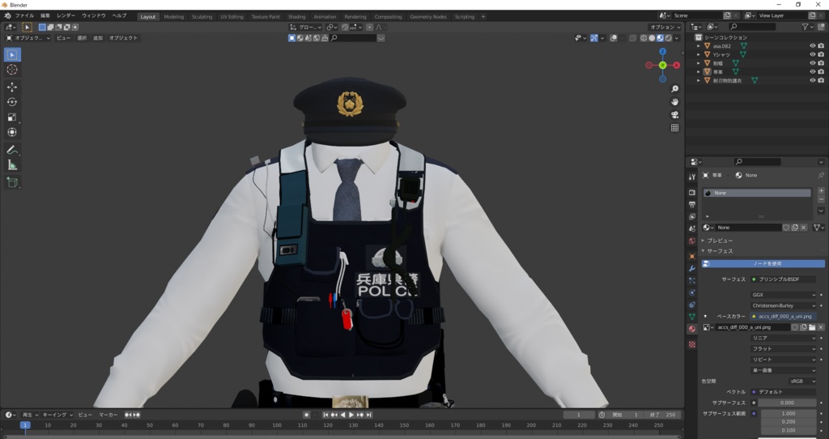Open the sRGB color space dropdown

pyautogui.click(x=802, y=381)
